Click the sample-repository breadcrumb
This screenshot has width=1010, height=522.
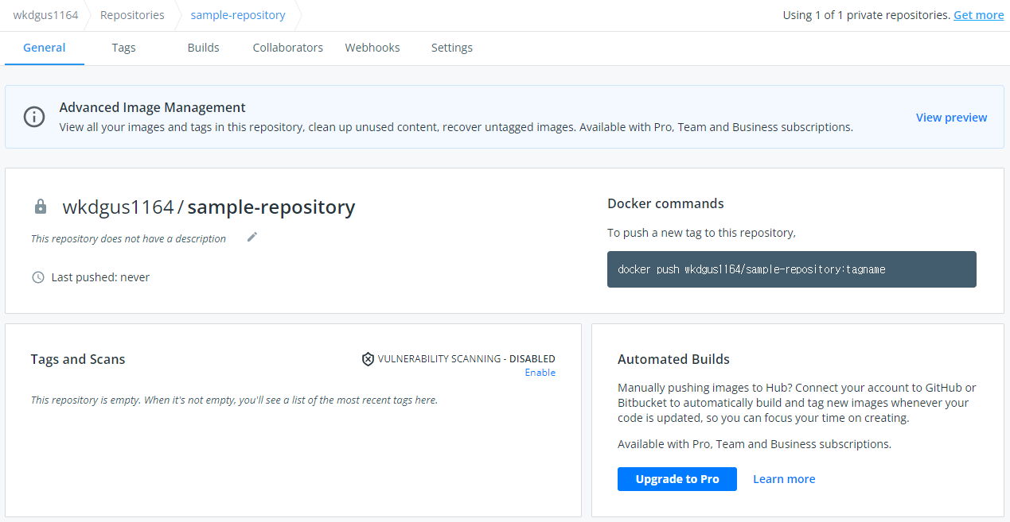tap(238, 15)
